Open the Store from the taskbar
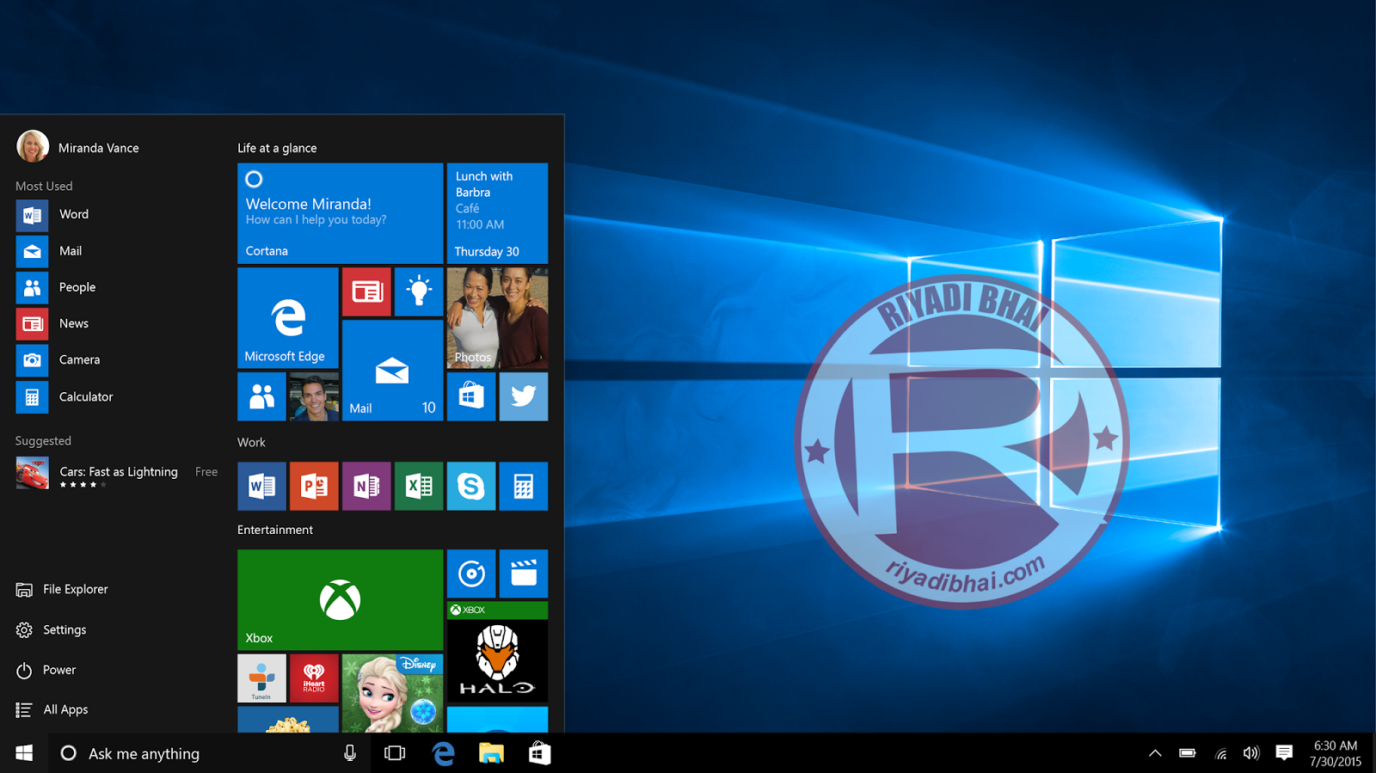The image size is (1376, 773). (x=539, y=753)
